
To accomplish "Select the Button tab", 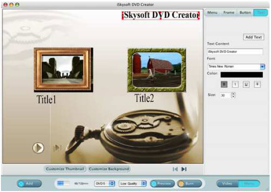I will [x=245, y=13].
